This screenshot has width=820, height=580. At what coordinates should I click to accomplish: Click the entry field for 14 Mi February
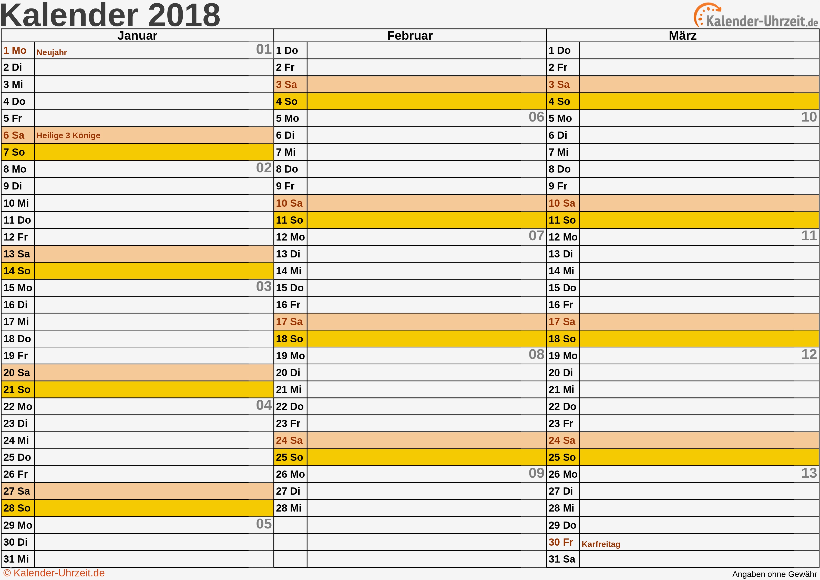[426, 271]
